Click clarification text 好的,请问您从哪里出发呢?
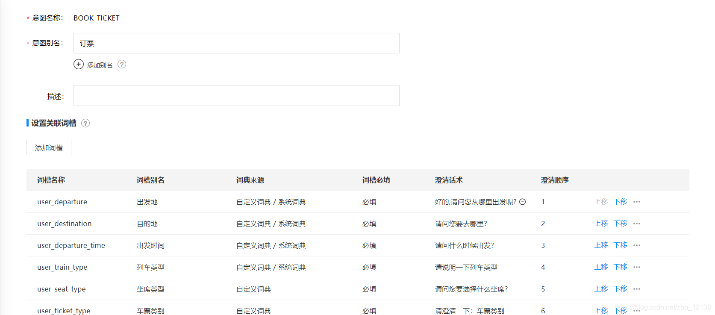Image resolution: width=715 pixels, height=315 pixels. [x=476, y=202]
